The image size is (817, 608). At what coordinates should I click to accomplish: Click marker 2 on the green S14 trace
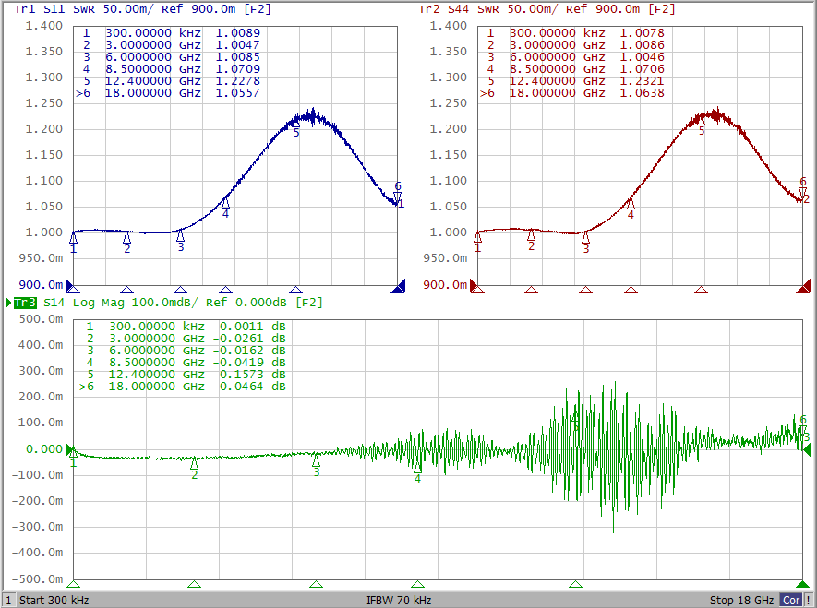click(194, 463)
